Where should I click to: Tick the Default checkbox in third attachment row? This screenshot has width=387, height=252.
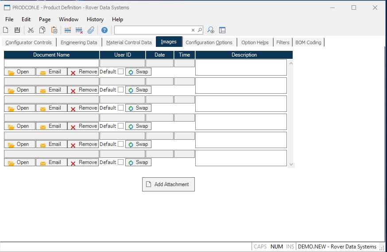pyautogui.click(x=120, y=108)
